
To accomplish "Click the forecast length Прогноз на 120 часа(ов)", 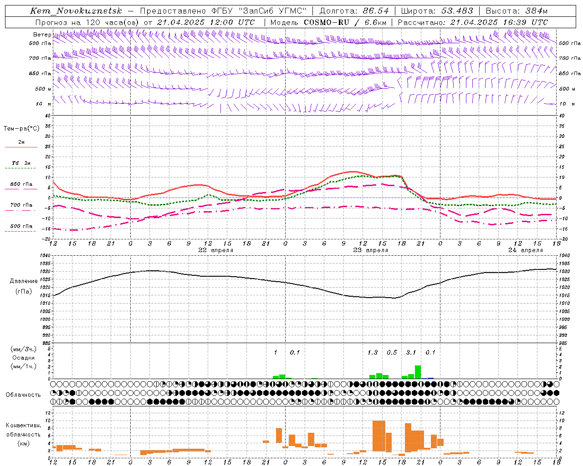I will 87,22.
